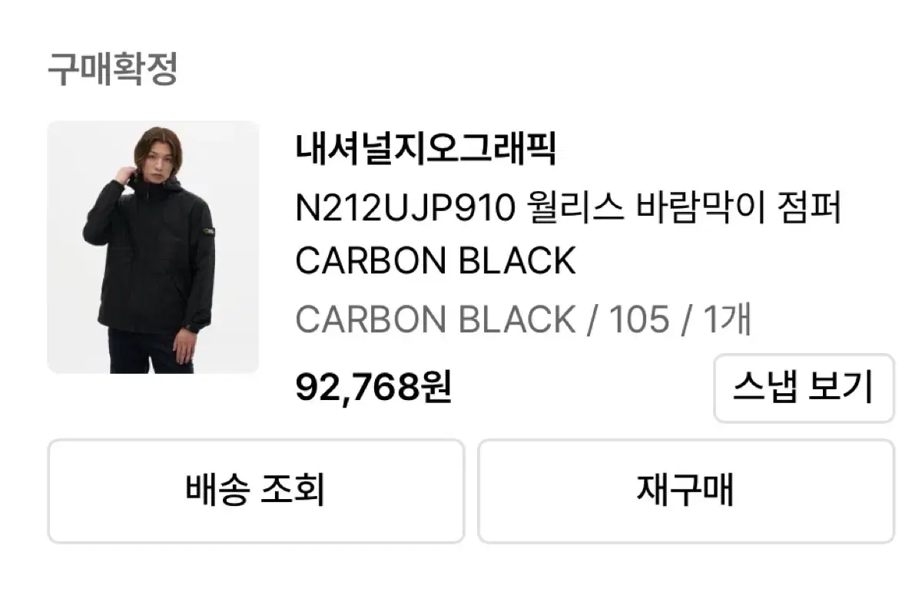Click the size 105 in the option text
Viewport: 922px width, 605px height.
(x=639, y=319)
